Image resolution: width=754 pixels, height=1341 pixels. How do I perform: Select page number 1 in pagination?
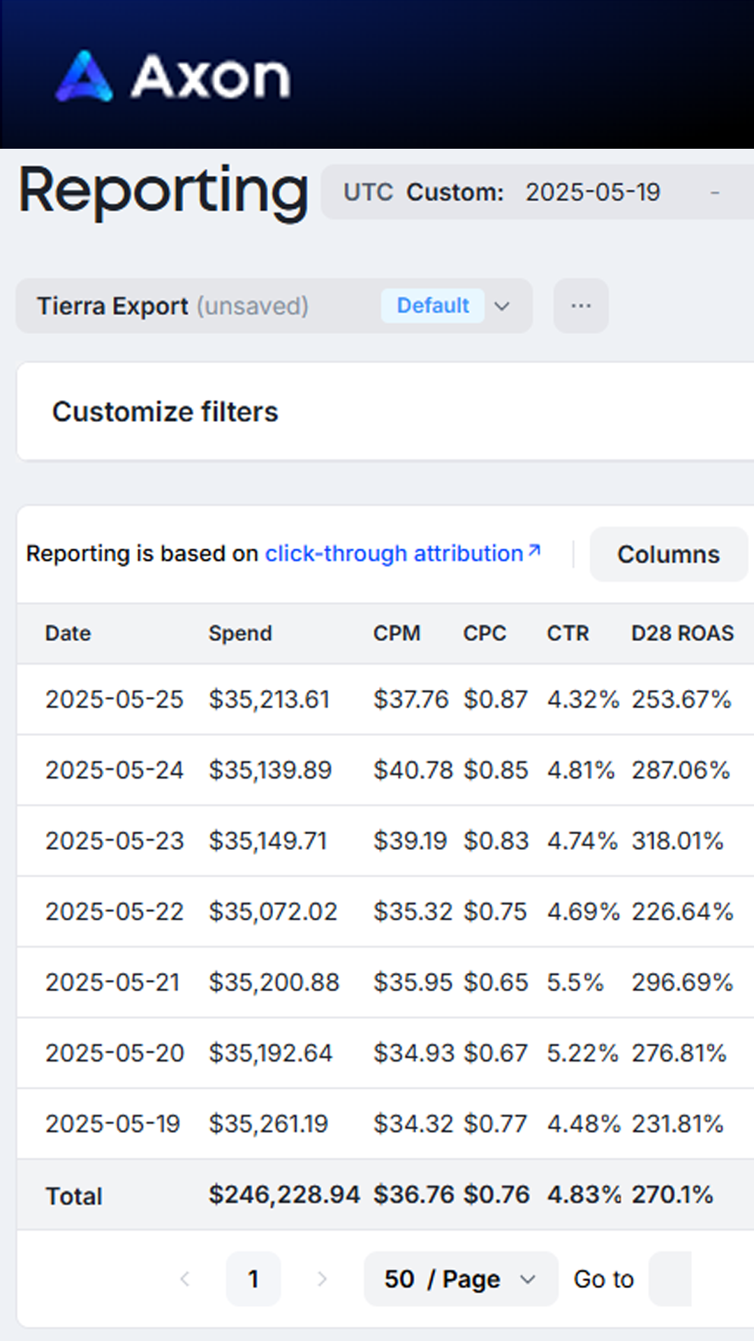click(x=253, y=1279)
